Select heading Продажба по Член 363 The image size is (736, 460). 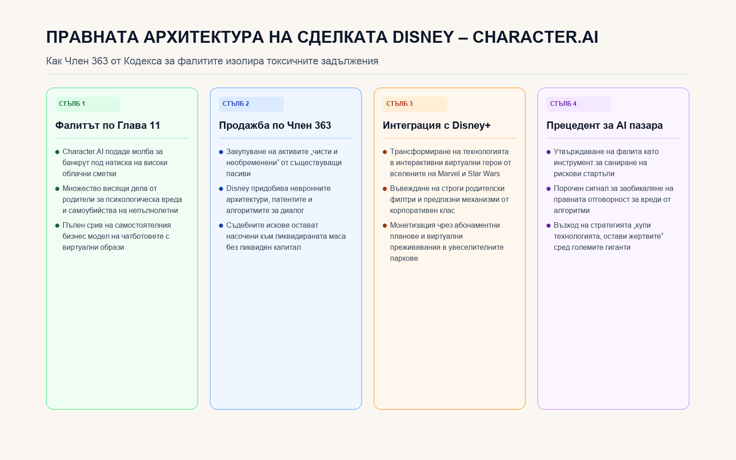point(275,126)
